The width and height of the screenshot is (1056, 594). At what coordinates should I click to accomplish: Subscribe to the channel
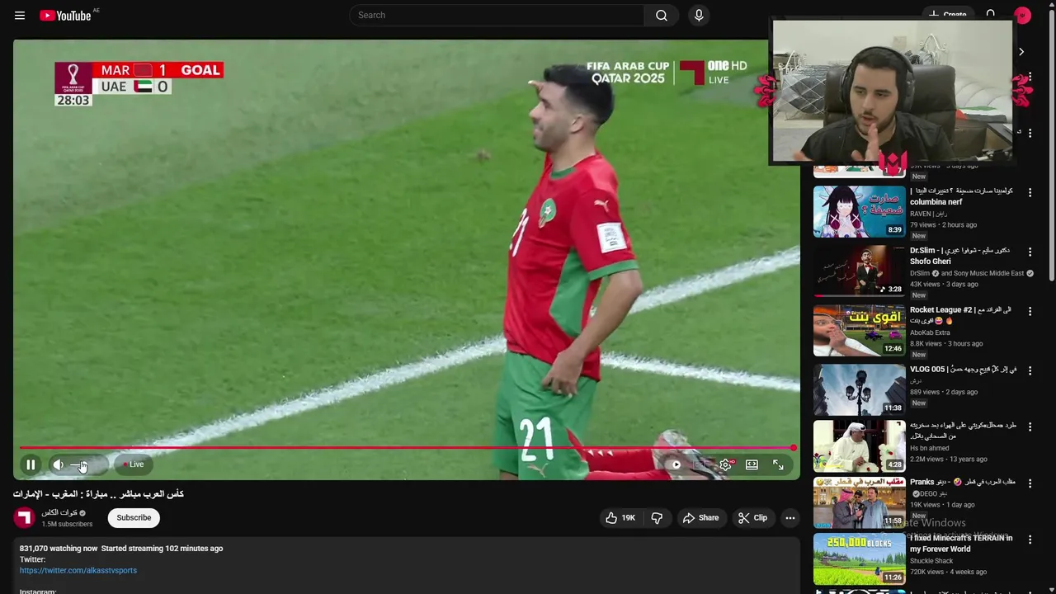point(134,517)
